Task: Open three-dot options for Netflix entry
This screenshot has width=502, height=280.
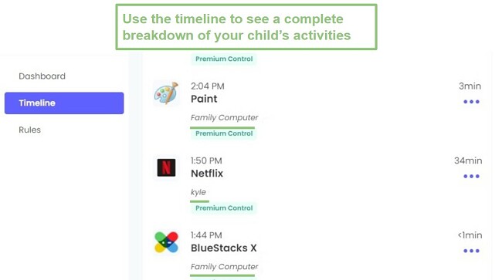Action: 471,176
